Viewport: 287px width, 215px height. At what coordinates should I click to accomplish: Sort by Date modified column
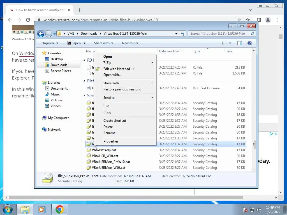click(x=170, y=52)
